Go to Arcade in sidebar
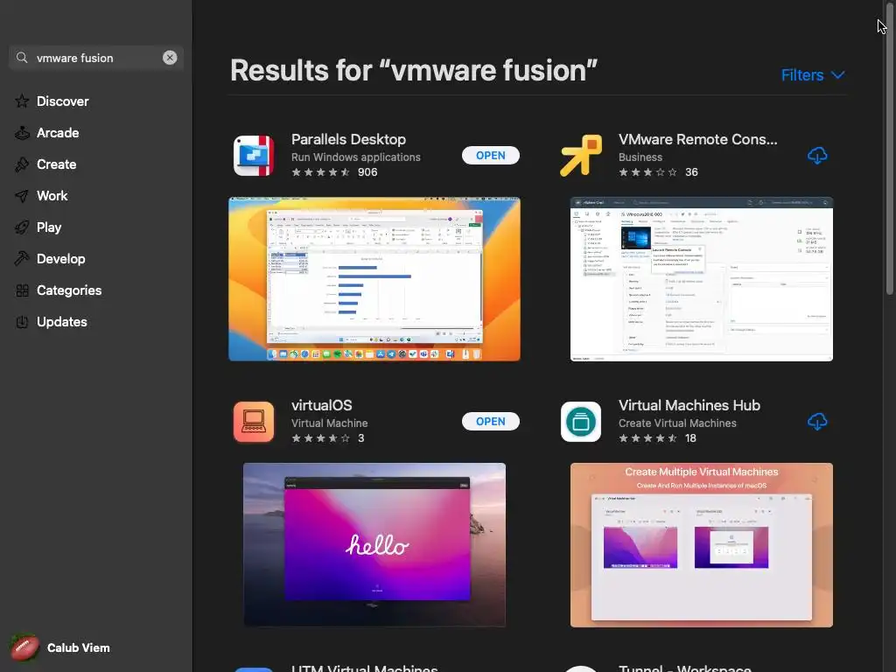Screen dimensions: 896x672 (58, 133)
